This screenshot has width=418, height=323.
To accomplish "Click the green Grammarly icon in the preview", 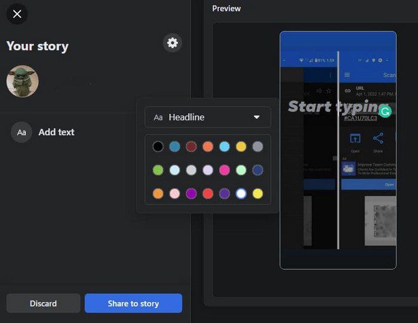I will pyautogui.click(x=385, y=111).
